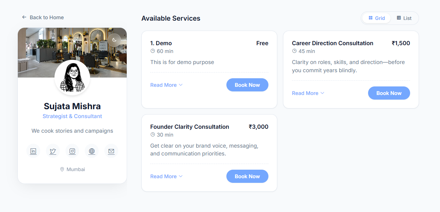Click the back arrow icon
Viewport: 440px width, 212px height.
click(x=24, y=17)
